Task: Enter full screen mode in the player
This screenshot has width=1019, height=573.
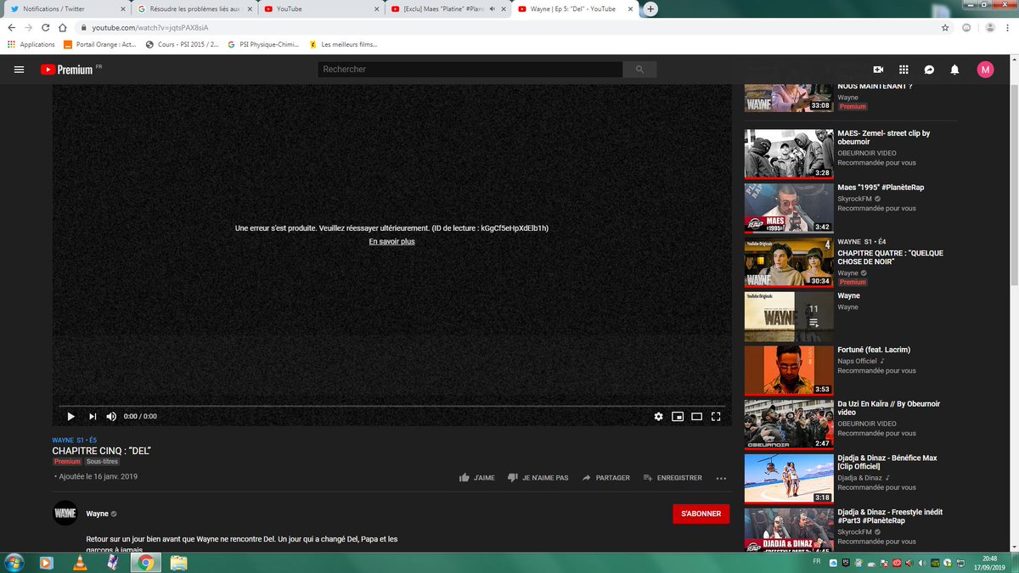Action: point(716,416)
